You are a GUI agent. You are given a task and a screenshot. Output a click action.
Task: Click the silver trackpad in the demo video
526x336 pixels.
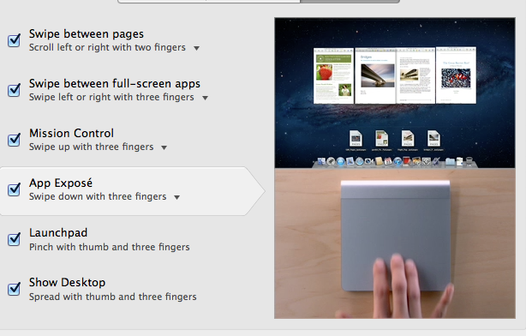(396, 236)
